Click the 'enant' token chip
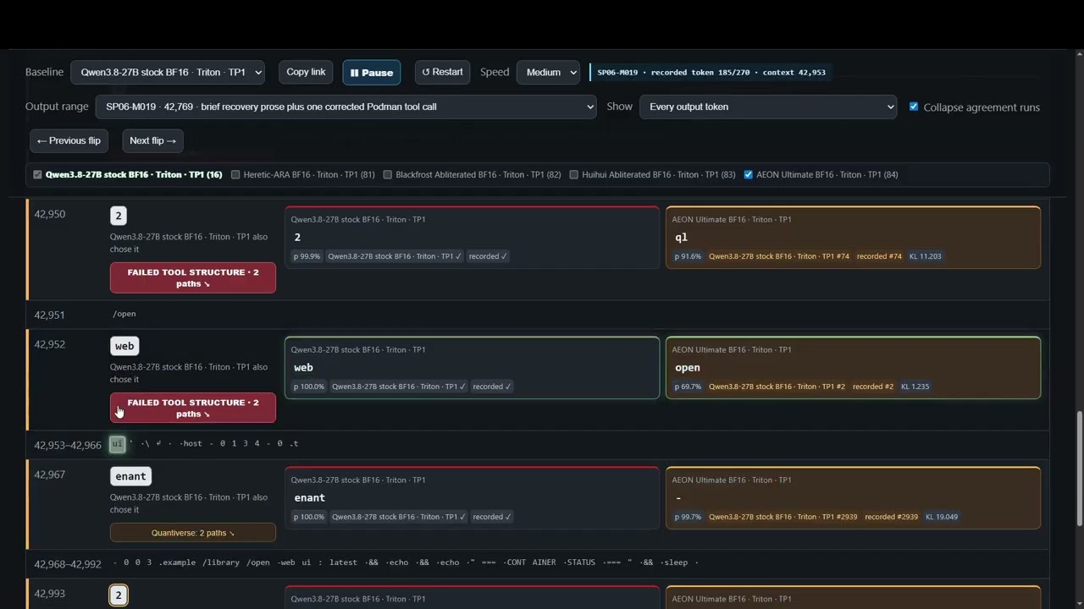1084x609 pixels. 130,476
